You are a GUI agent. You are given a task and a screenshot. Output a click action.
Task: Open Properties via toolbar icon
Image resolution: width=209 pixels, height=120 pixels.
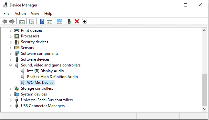click(32, 21)
